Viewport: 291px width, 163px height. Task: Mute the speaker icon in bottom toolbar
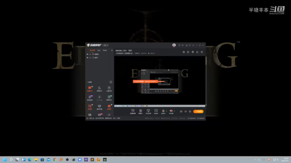(x=171, y=111)
